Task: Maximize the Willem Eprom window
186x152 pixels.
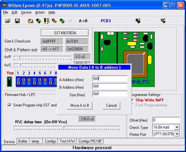Action: [173, 5]
